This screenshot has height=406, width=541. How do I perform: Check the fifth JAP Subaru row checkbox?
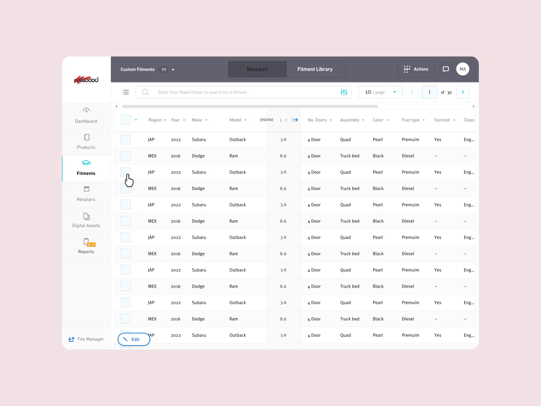click(125, 270)
